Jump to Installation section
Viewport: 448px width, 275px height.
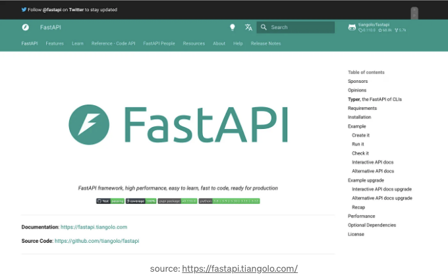(360, 117)
